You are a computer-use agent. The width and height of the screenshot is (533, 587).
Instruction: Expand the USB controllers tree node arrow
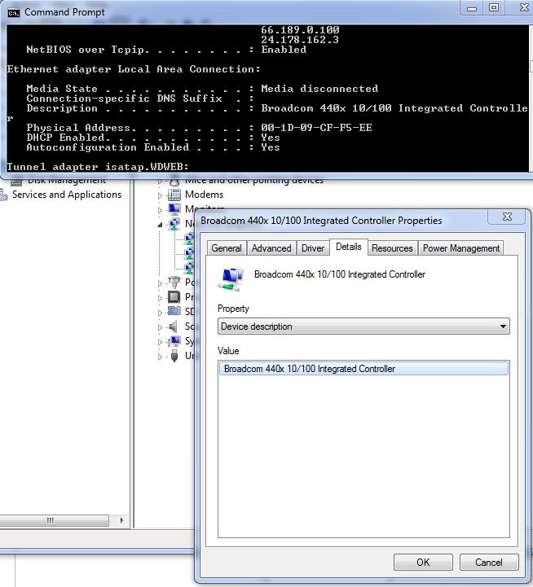click(x=160, y=357)
